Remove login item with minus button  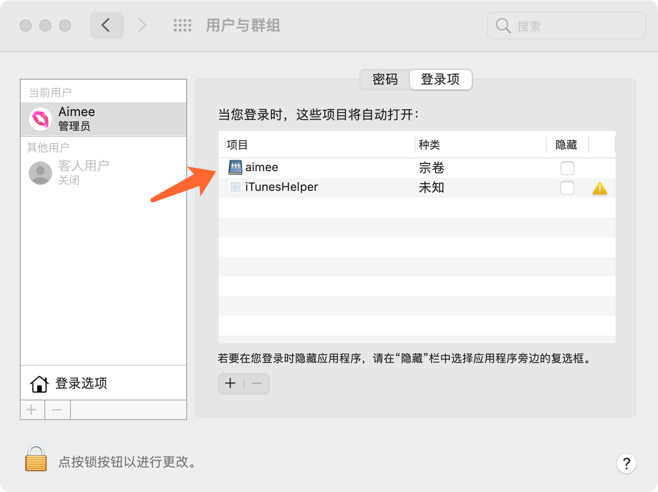(x=257, y=384)
